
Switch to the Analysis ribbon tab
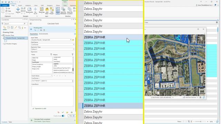[28, 6]
